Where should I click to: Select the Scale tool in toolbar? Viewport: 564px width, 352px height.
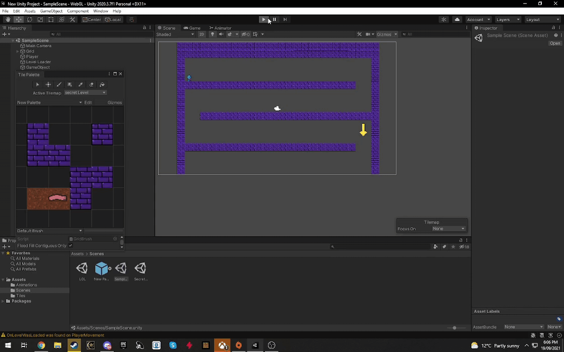(x=40, y=20)
